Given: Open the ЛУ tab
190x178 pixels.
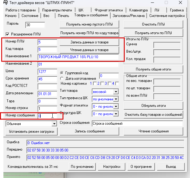Looking at the screenshot, I should [159, 10].
